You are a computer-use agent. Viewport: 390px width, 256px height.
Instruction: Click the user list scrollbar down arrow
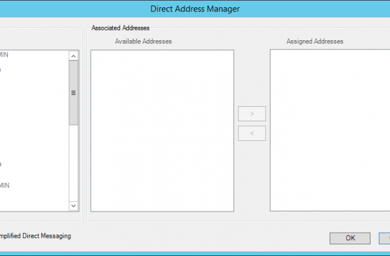tap(74, 206)
